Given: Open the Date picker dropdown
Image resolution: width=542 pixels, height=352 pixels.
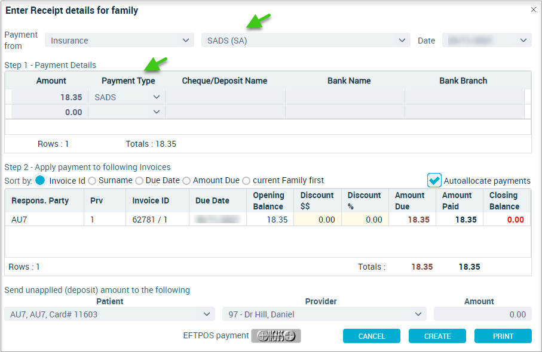Looking at the screenshot, I should point(486,41).
